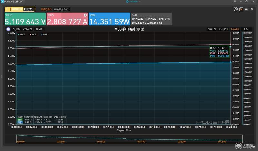Click the overview timeline strip at 00:25:00
The height and width of the screenshot is (151, 258).
(222, 142)
